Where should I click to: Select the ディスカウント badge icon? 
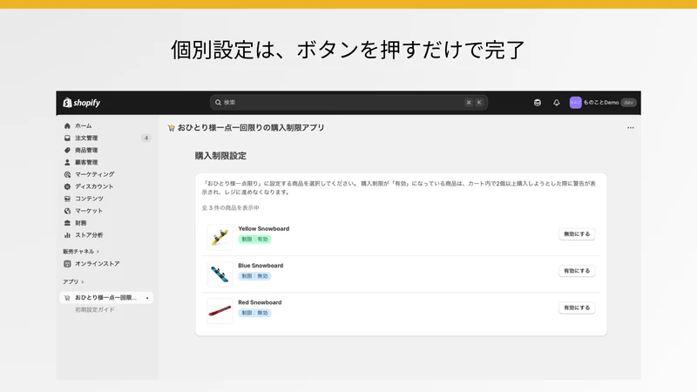67,186
